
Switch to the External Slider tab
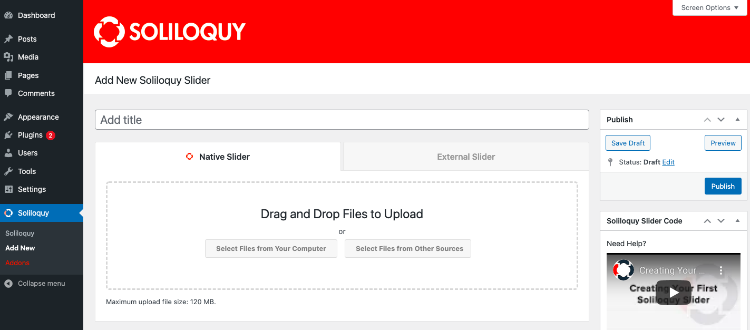pyautogui.click(x=466, y=157)
